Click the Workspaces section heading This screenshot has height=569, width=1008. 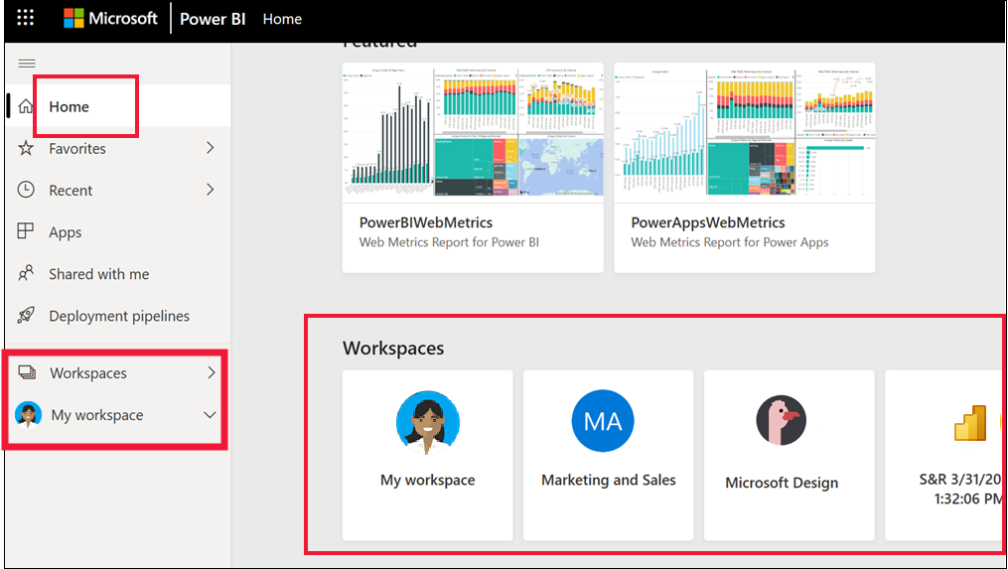tap(393, 348)
